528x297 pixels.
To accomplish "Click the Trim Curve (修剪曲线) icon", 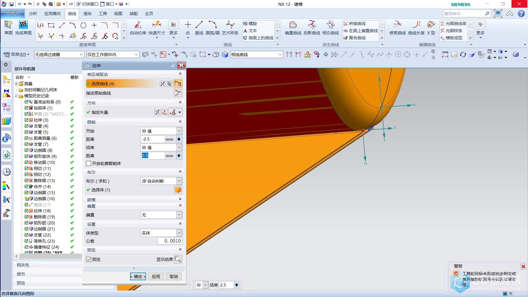I will tap(398, 25).
